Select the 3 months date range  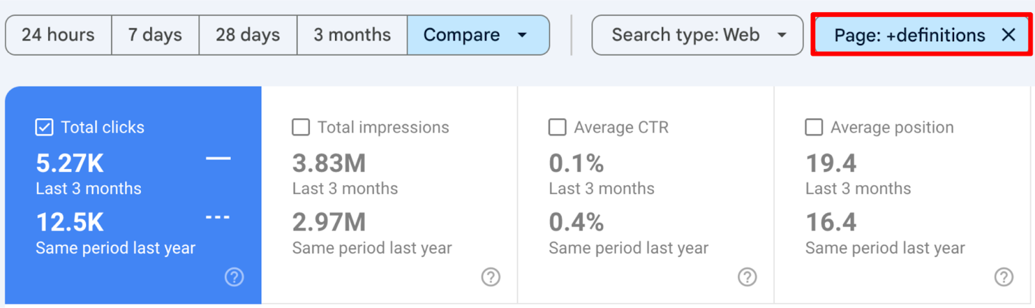(x=352, y=35)
